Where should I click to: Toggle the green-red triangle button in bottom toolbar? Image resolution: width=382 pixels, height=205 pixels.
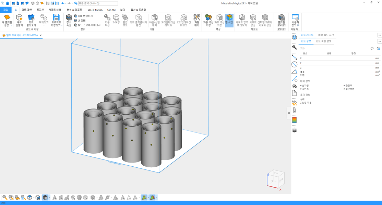coord(153,197)
